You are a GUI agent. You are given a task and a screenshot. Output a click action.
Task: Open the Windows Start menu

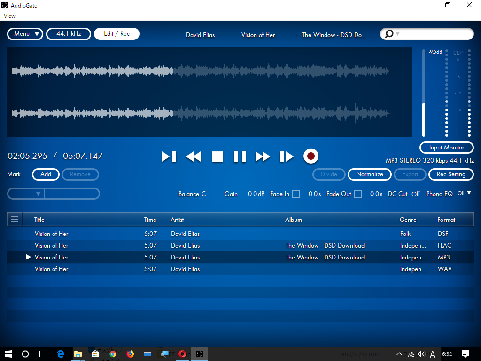pyautogui.click(x=8, y=354)
